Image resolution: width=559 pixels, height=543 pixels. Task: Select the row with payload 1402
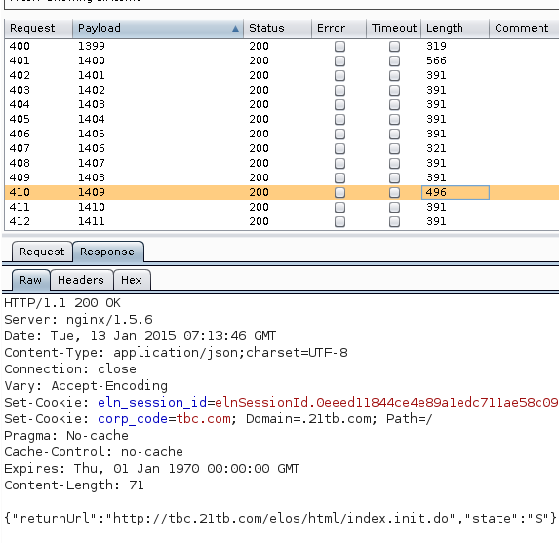(x=282, y=90)
